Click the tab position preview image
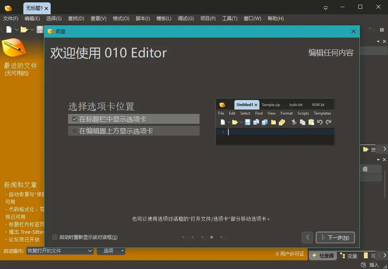 pyautogui.click(x=275, y=122)
